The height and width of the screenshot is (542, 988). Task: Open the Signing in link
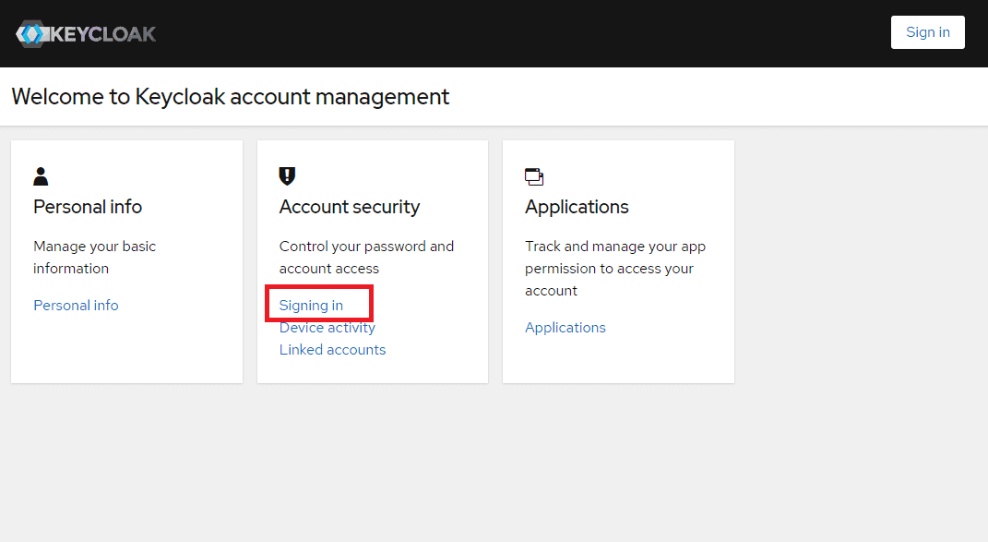pos(311,306)
